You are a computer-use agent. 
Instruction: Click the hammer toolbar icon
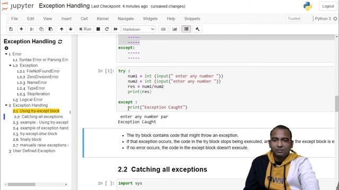pos(198,29)
